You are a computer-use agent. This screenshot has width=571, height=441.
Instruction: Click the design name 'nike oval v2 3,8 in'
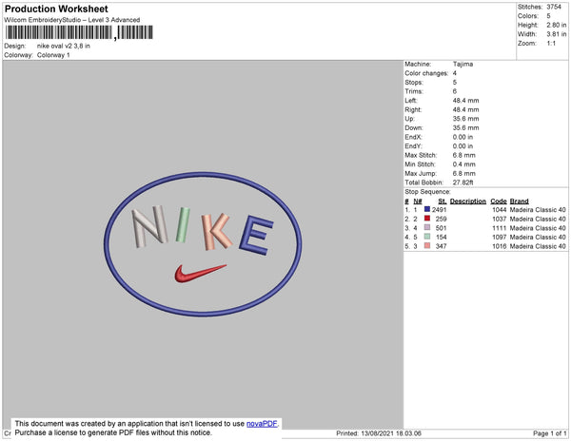64,47
